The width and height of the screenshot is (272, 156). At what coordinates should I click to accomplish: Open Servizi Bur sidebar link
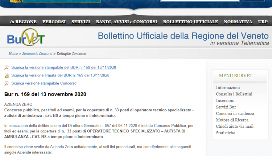pos(226,107)
